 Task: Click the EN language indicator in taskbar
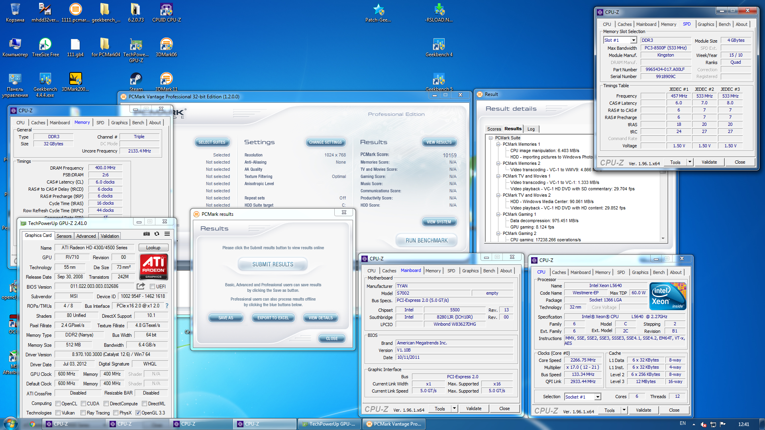click(683, 424)
